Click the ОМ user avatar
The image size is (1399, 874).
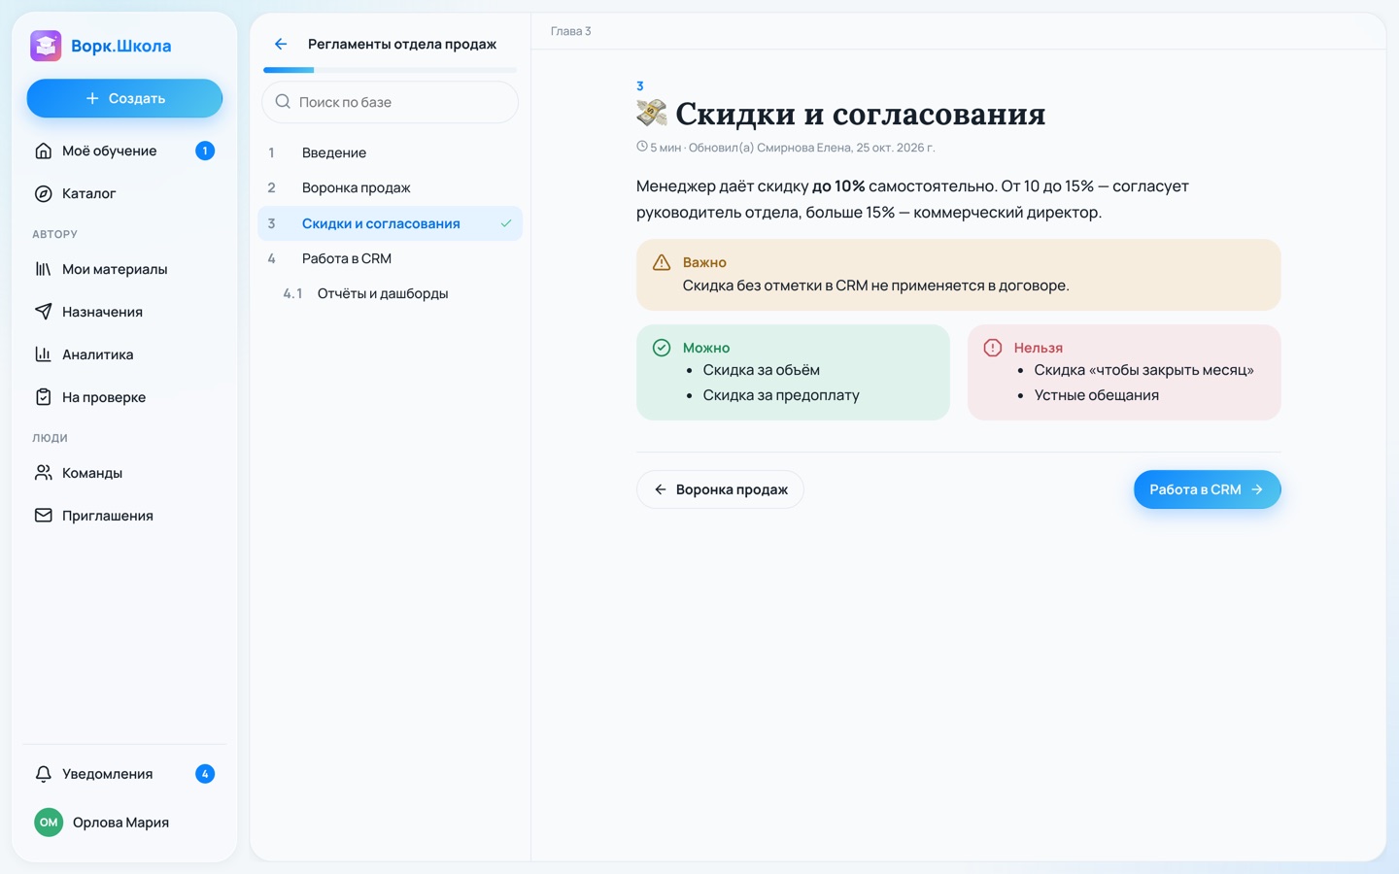tap(49, 823)
